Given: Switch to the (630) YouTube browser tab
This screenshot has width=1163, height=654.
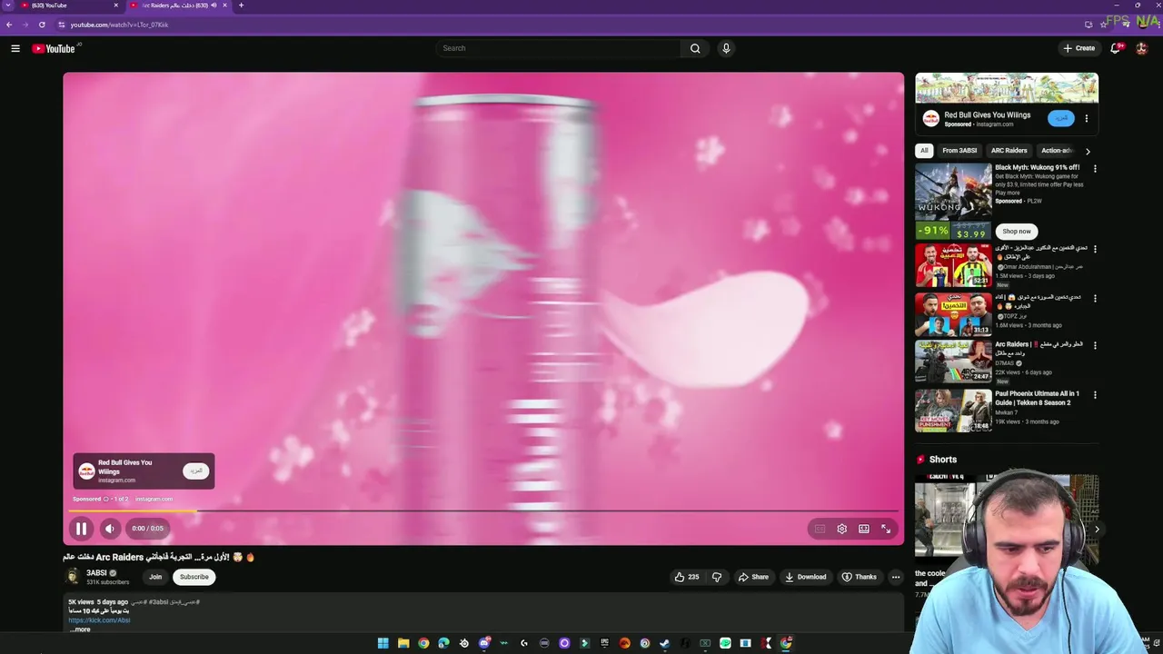Looking at the screenshot, I should [x=68, y=5].
